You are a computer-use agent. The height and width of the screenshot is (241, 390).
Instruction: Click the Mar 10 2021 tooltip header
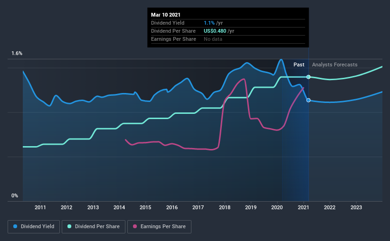click(x=166, y=15)
